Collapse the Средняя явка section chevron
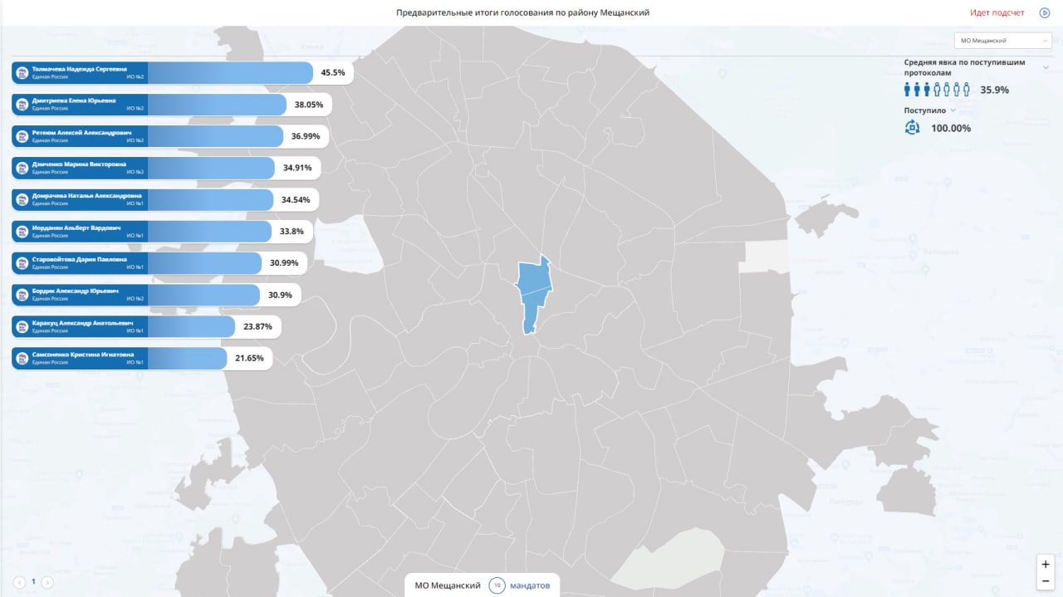This screenshot has height=597, width=1063. point(1046,68)
